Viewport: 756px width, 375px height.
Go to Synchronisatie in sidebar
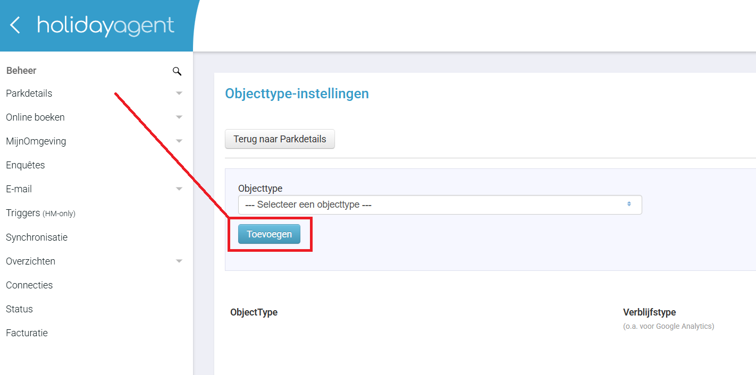[x=37, y=237]
